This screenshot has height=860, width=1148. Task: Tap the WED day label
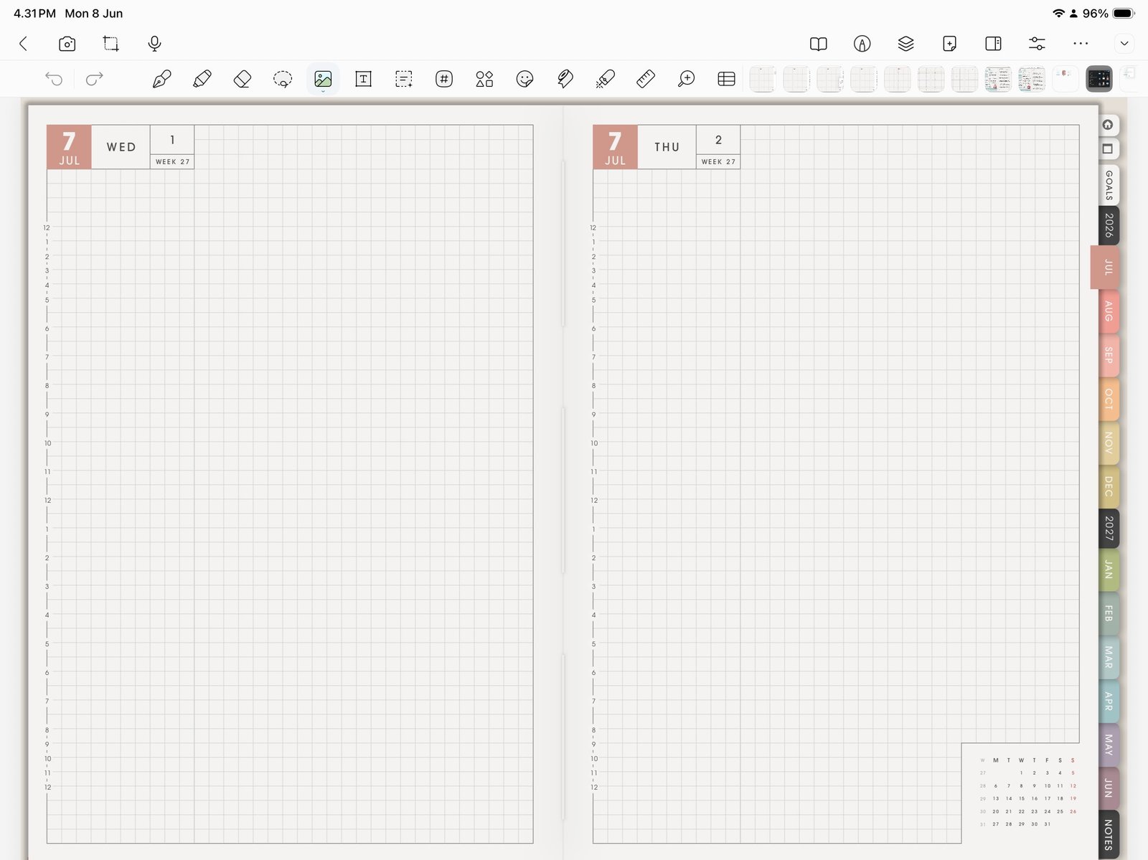121,147
